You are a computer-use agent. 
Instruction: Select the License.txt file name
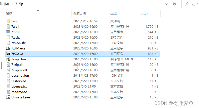click(19, 86)
